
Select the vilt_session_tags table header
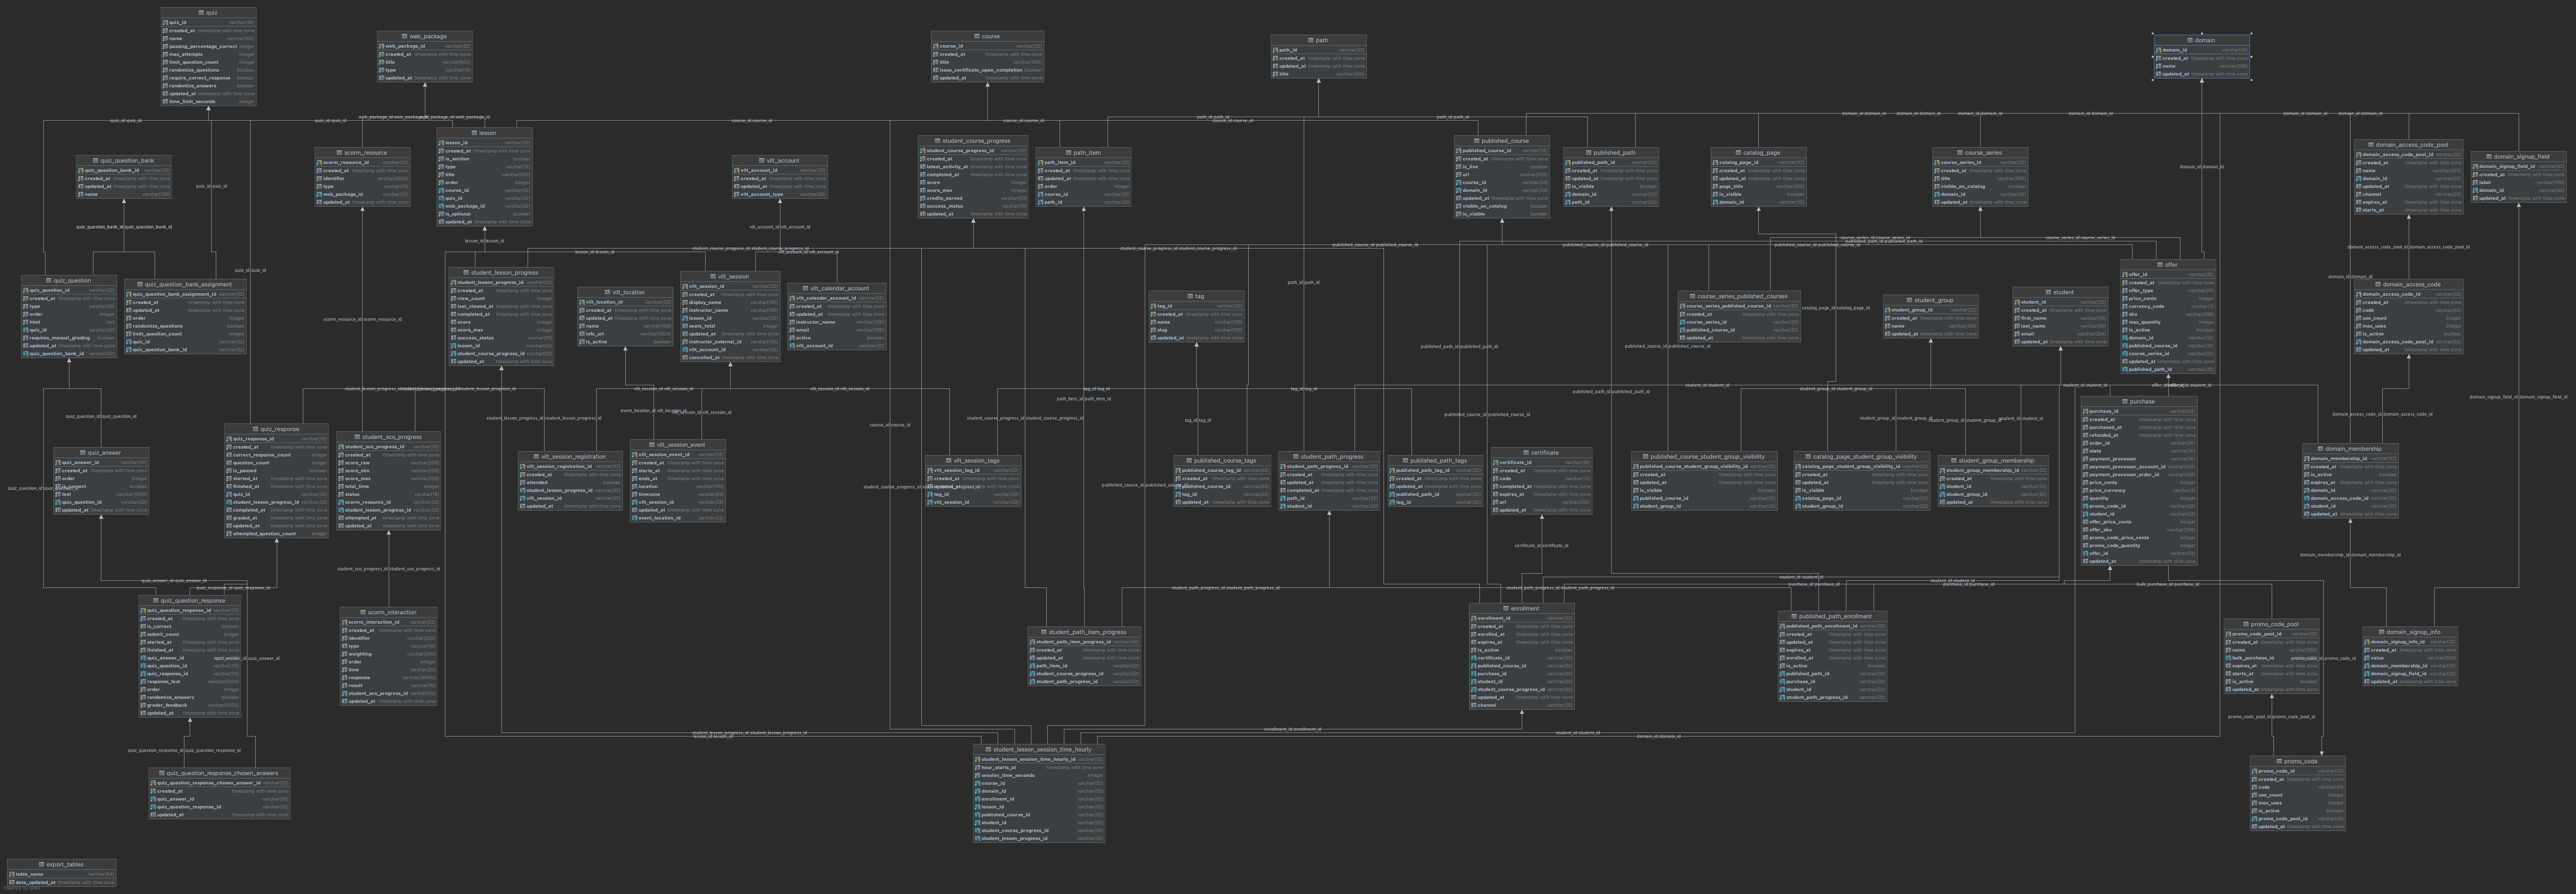(973, 461)
